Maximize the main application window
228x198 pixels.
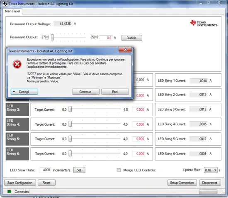tap(209, 3)
